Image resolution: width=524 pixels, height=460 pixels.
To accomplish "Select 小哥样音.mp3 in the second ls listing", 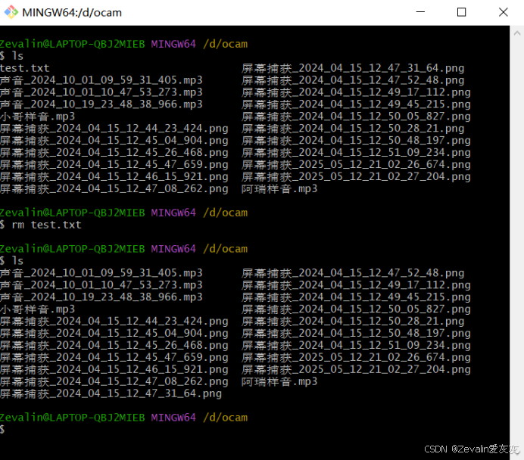I will coord(37,309).
